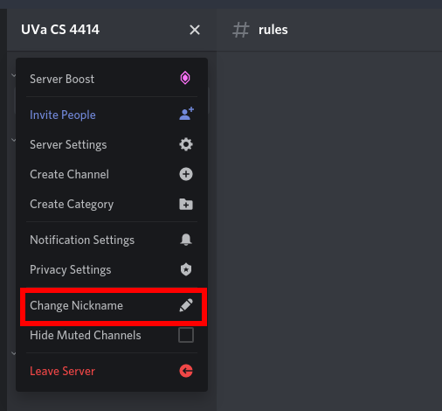Click the red Leave Server text
The image size is (442, 411).
point(62,371)
